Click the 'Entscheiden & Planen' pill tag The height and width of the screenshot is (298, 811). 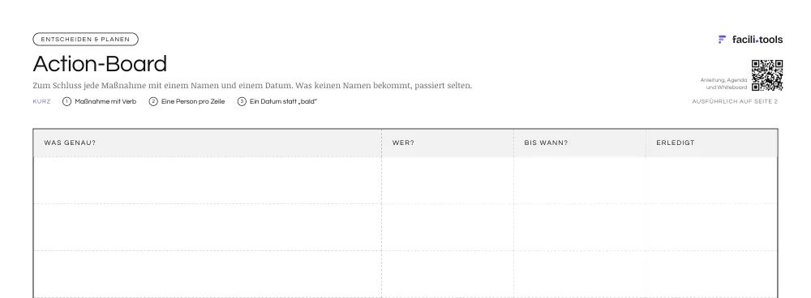click(x=85, y=39)
